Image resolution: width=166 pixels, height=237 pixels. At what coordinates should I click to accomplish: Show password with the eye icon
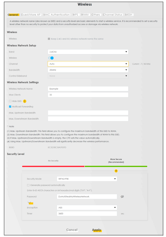click(x=122, y=197)
